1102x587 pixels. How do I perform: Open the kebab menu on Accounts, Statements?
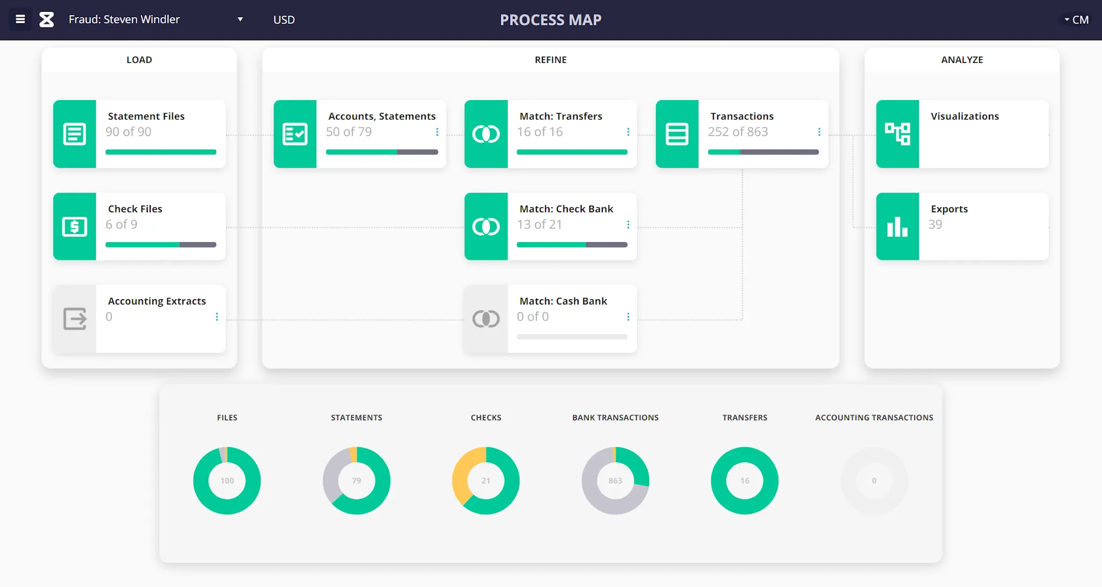[x=437, y=132]
